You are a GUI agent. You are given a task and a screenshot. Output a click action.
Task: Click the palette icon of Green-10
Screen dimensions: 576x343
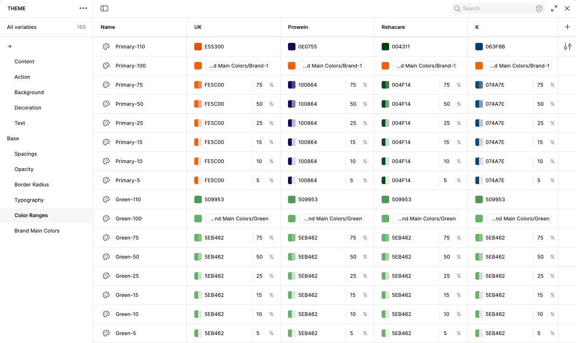tap(106, 314)
